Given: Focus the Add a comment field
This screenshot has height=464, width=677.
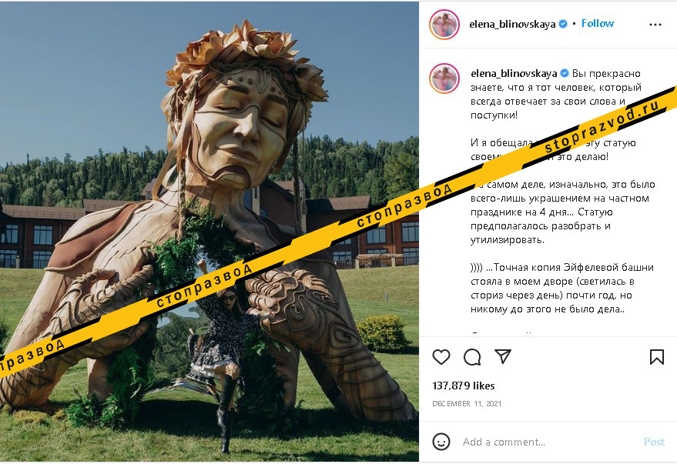Looking at the screenshot, I should pyautogui.click(x=539, y=442).
